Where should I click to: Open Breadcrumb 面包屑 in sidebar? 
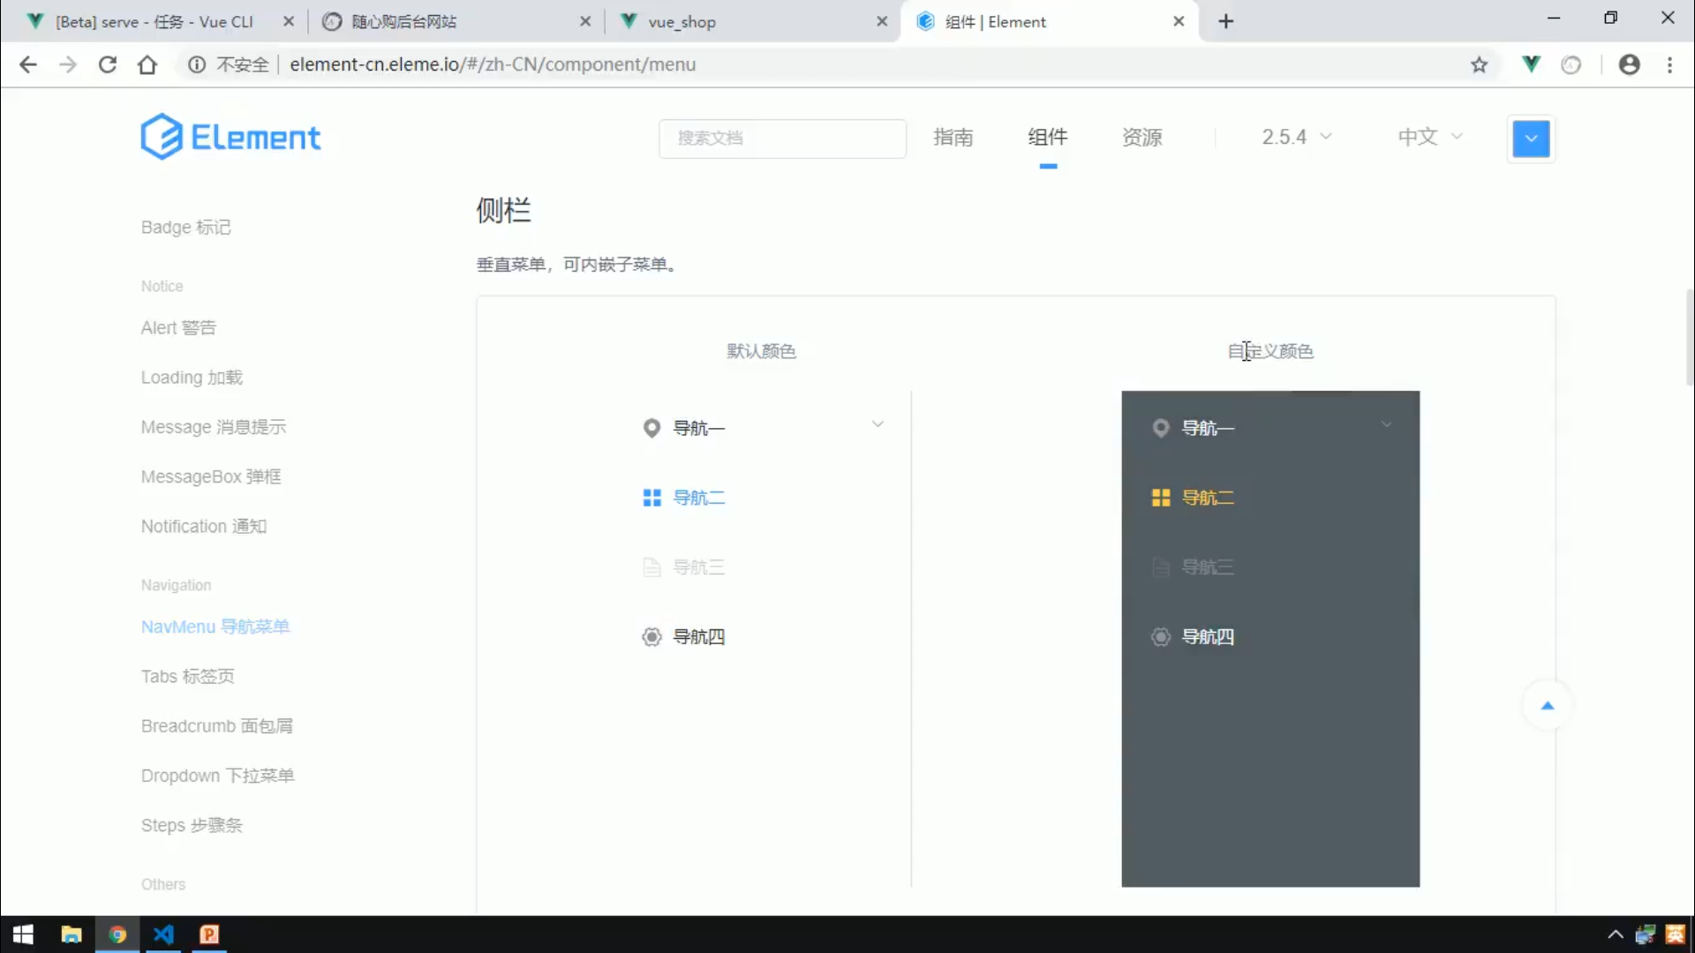(217, 725)
